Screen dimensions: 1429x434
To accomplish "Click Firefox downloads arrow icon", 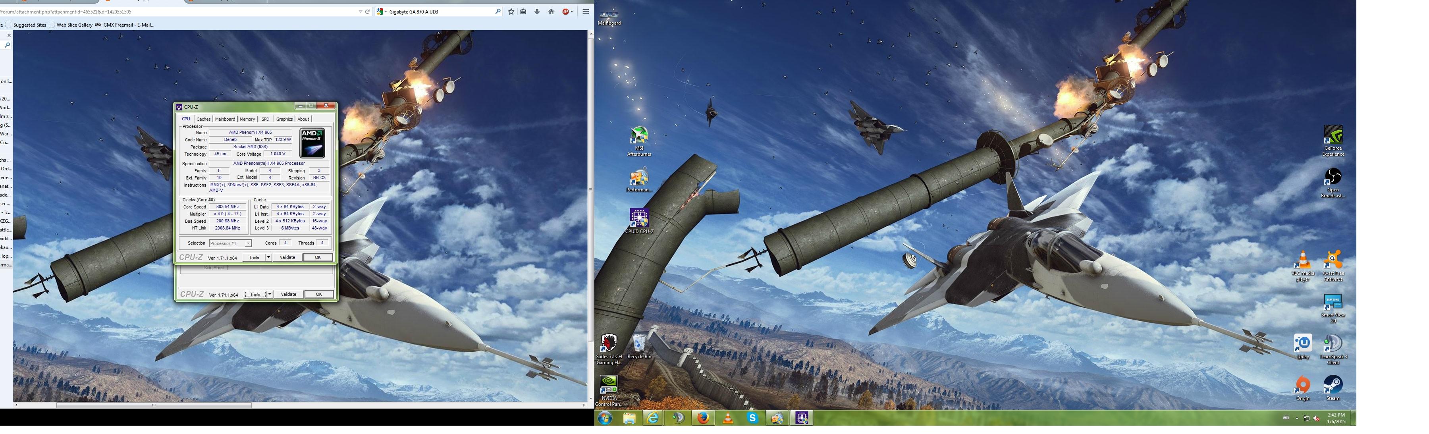I will tap(537, 12).
